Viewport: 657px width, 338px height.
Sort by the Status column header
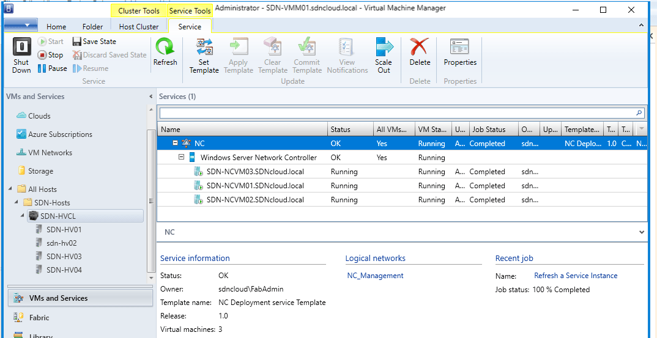(x=351, y=130)
